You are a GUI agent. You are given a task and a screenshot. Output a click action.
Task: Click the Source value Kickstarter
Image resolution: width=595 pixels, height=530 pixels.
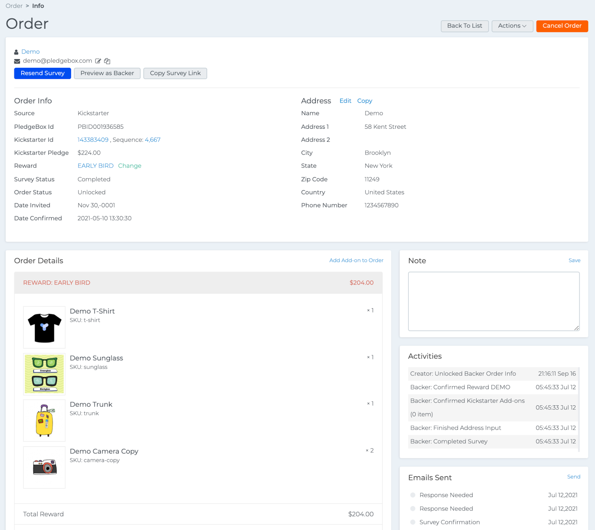click(x=93, y=114)
